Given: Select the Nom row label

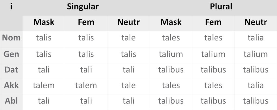Looking at the screenshot, I should 11,38.
